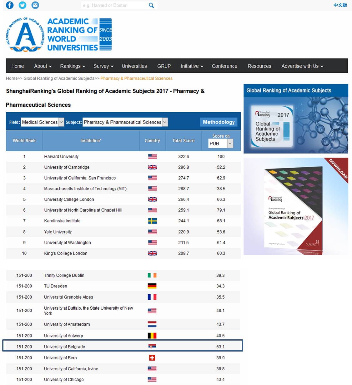This screenshot has width=352, height=385.
Task: Go to Home in the navigation bar
Action: 18,66
